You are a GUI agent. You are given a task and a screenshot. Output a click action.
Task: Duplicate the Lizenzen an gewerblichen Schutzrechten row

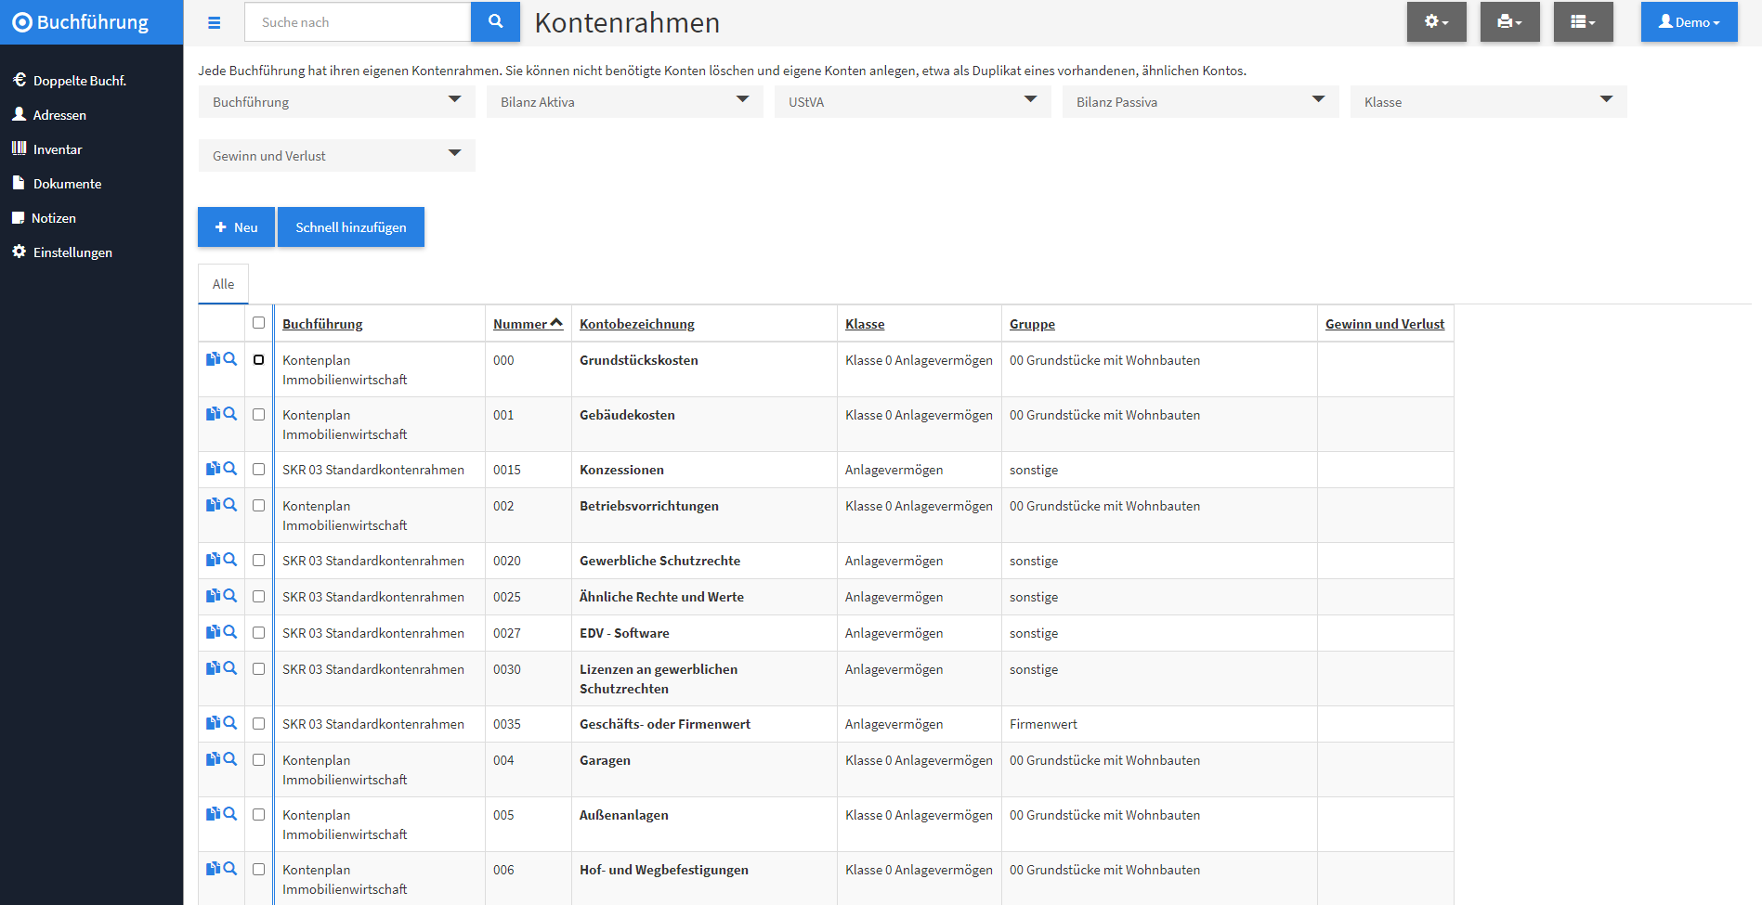click(x=213, y=668)
